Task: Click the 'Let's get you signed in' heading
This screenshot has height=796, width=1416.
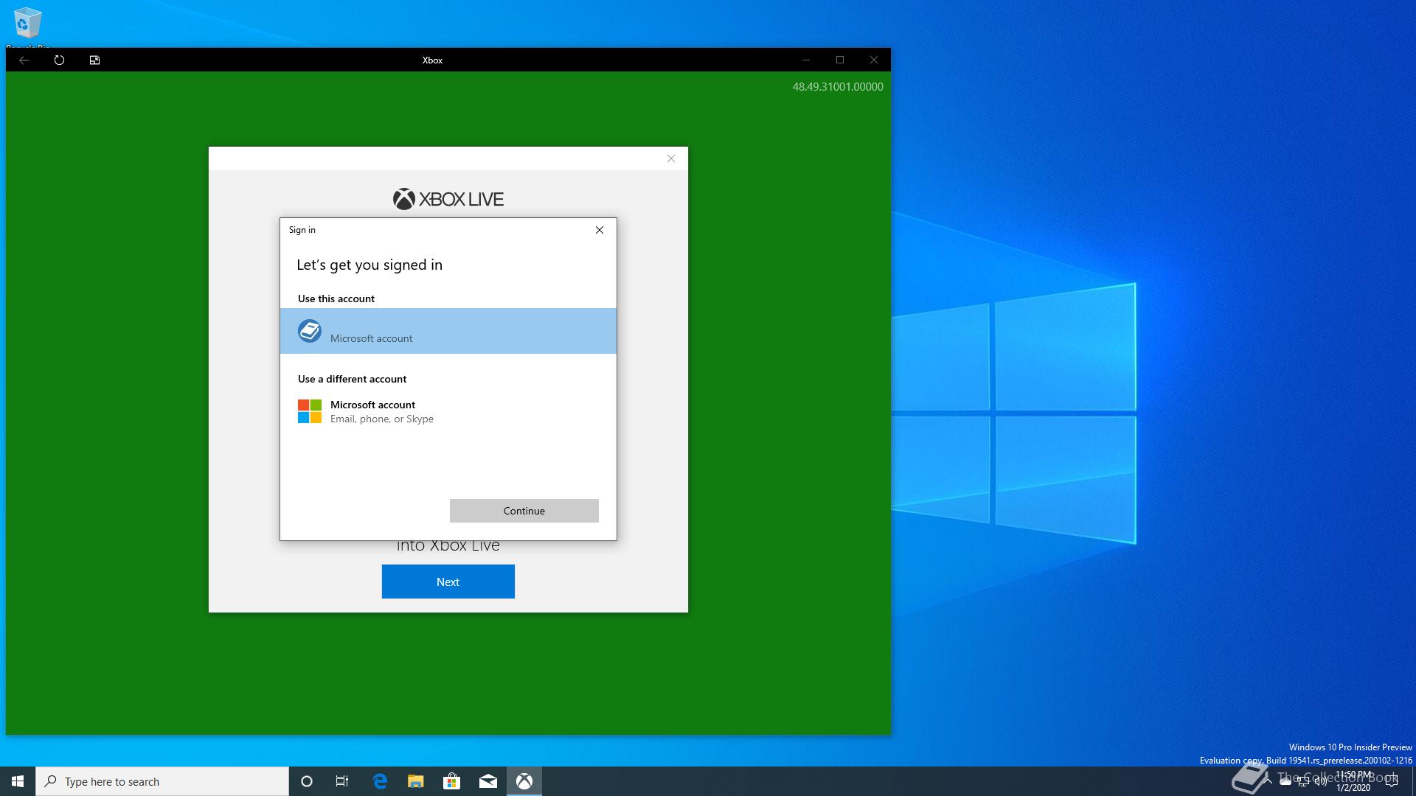Action: (369, 265)
